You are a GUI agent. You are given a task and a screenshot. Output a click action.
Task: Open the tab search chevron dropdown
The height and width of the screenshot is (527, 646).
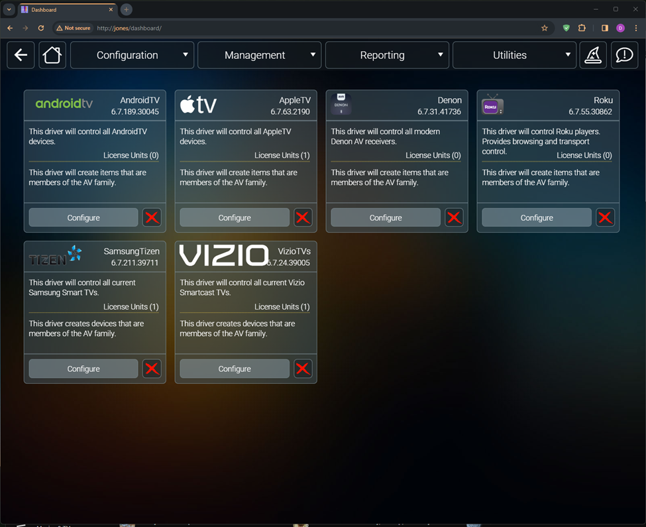click(9, 9)
